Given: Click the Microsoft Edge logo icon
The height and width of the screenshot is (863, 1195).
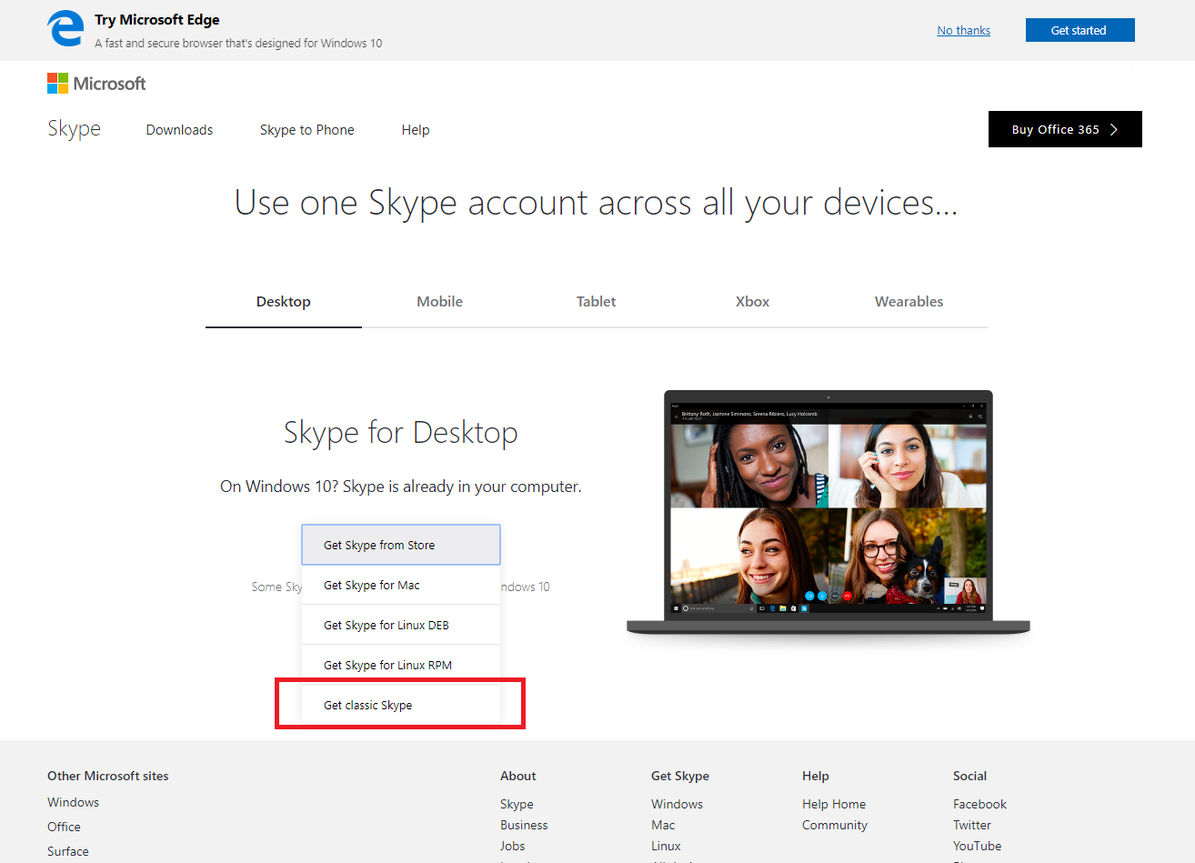Looking at the screenshot, I should click(65, 29).
